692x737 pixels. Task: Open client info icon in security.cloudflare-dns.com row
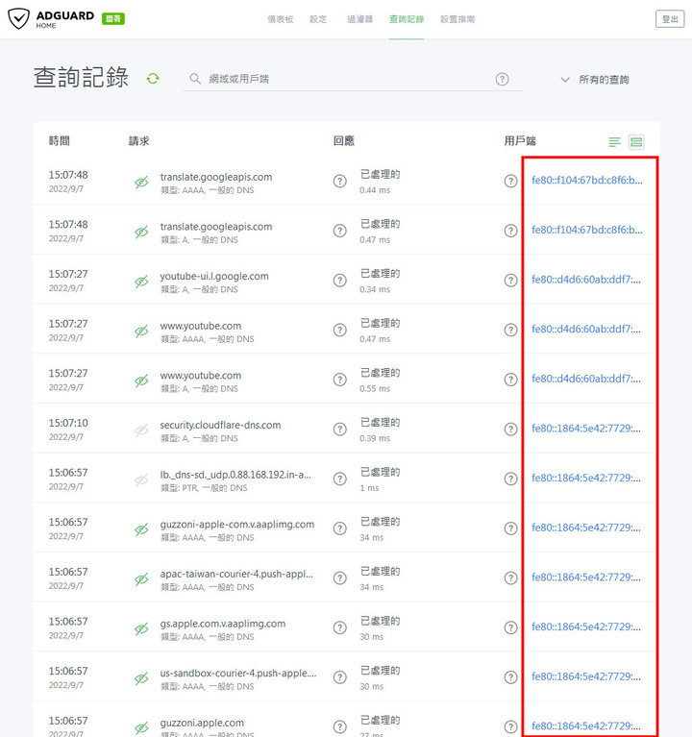click(x=511, y=430)
